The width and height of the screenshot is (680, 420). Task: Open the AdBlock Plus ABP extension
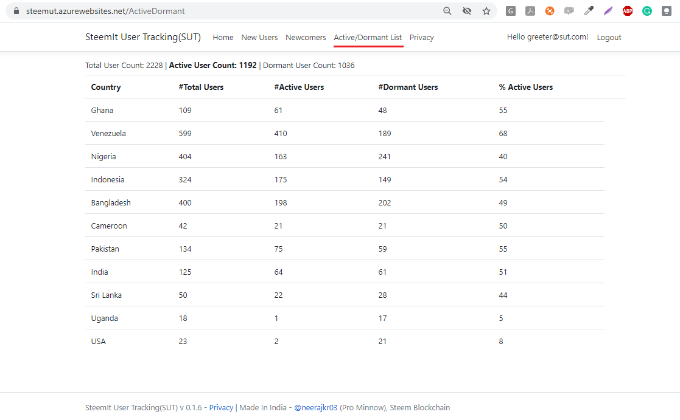pos(628,12)
